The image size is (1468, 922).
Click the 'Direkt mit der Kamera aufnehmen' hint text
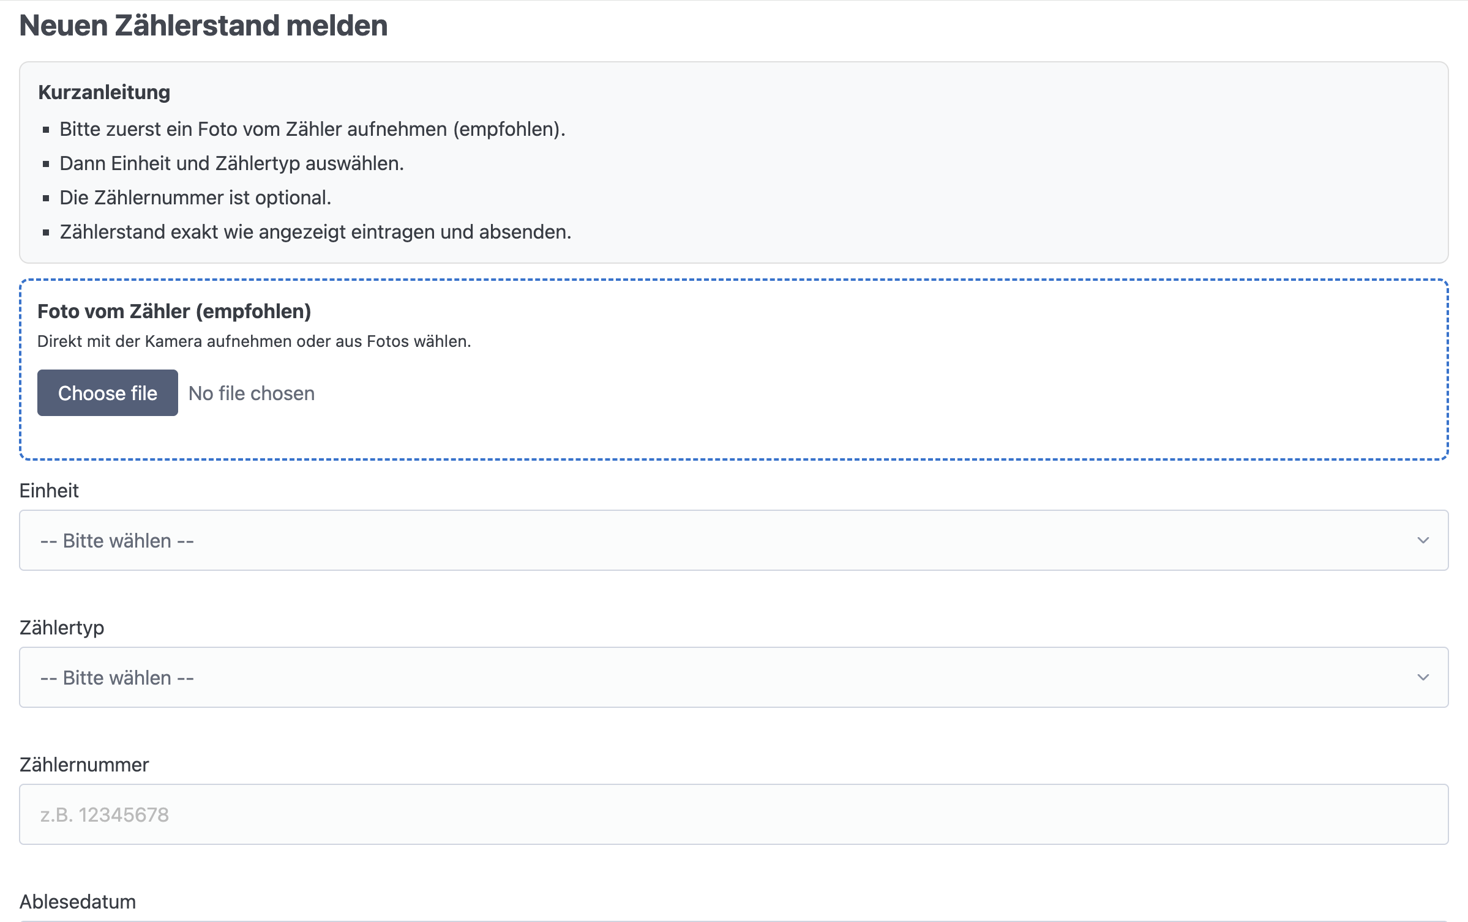click(x=254, y=341)
